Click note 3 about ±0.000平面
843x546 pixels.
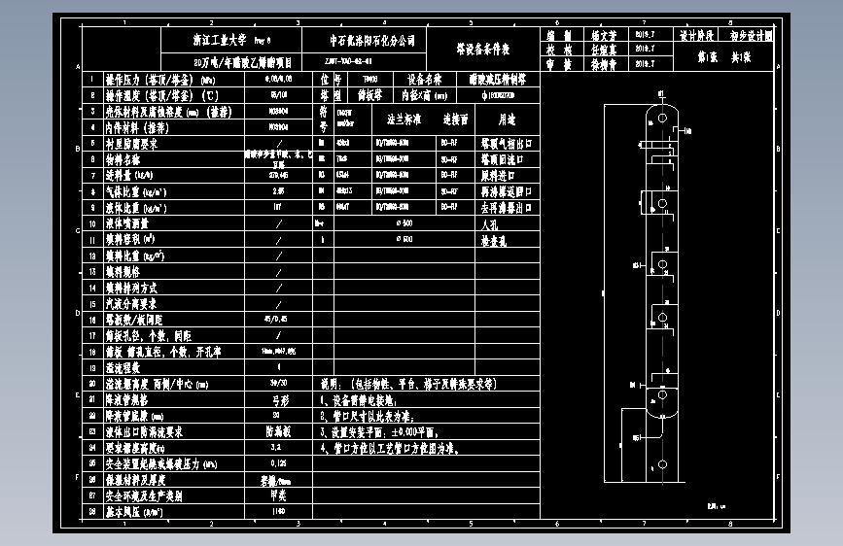click(x=379, y=432)
